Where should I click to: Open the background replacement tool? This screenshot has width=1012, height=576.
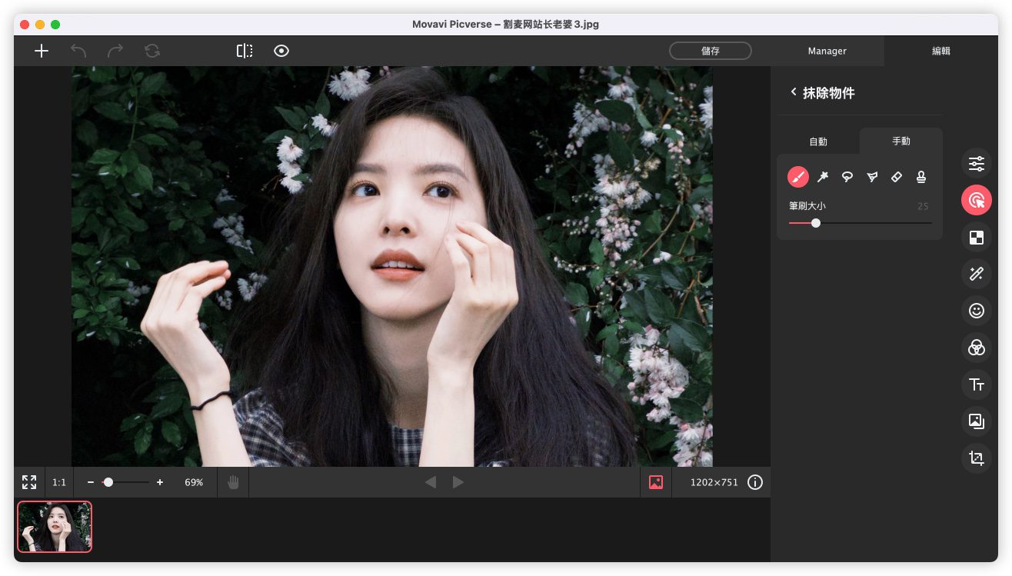coord(977,238)
